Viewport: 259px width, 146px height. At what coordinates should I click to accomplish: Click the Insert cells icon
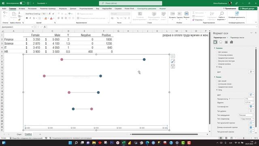[172, 14]
